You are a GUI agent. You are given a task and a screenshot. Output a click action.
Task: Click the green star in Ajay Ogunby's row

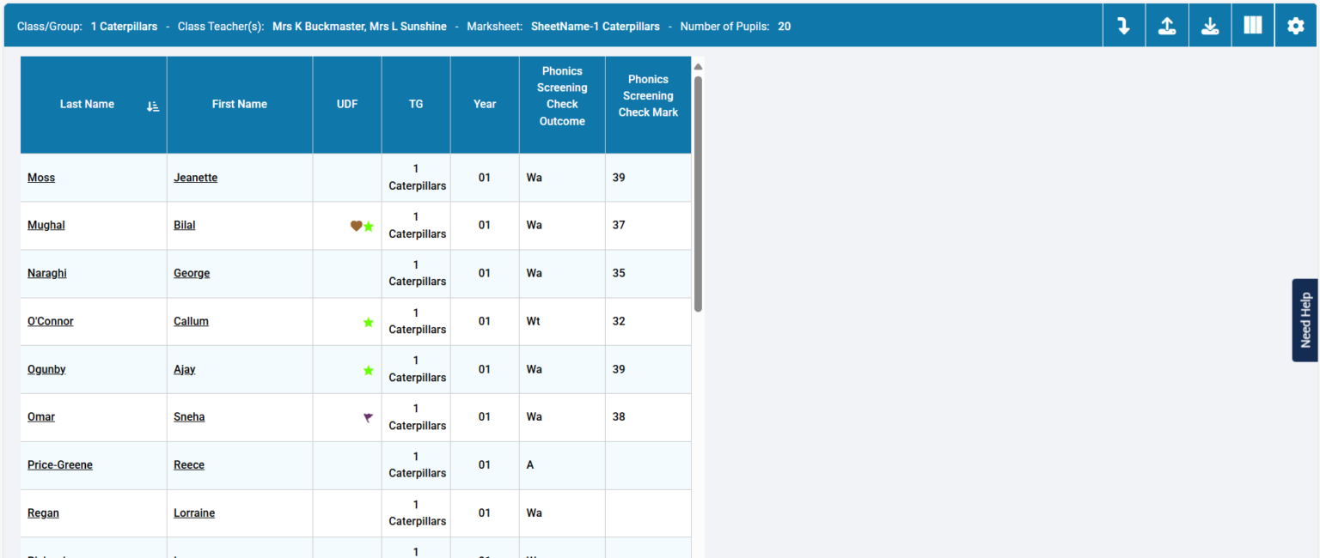tap(369, 371)
